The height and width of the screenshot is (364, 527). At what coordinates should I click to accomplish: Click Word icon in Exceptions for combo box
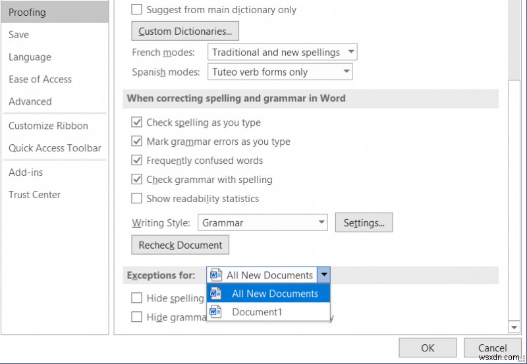pyautogui.click(x=217, y=275)
